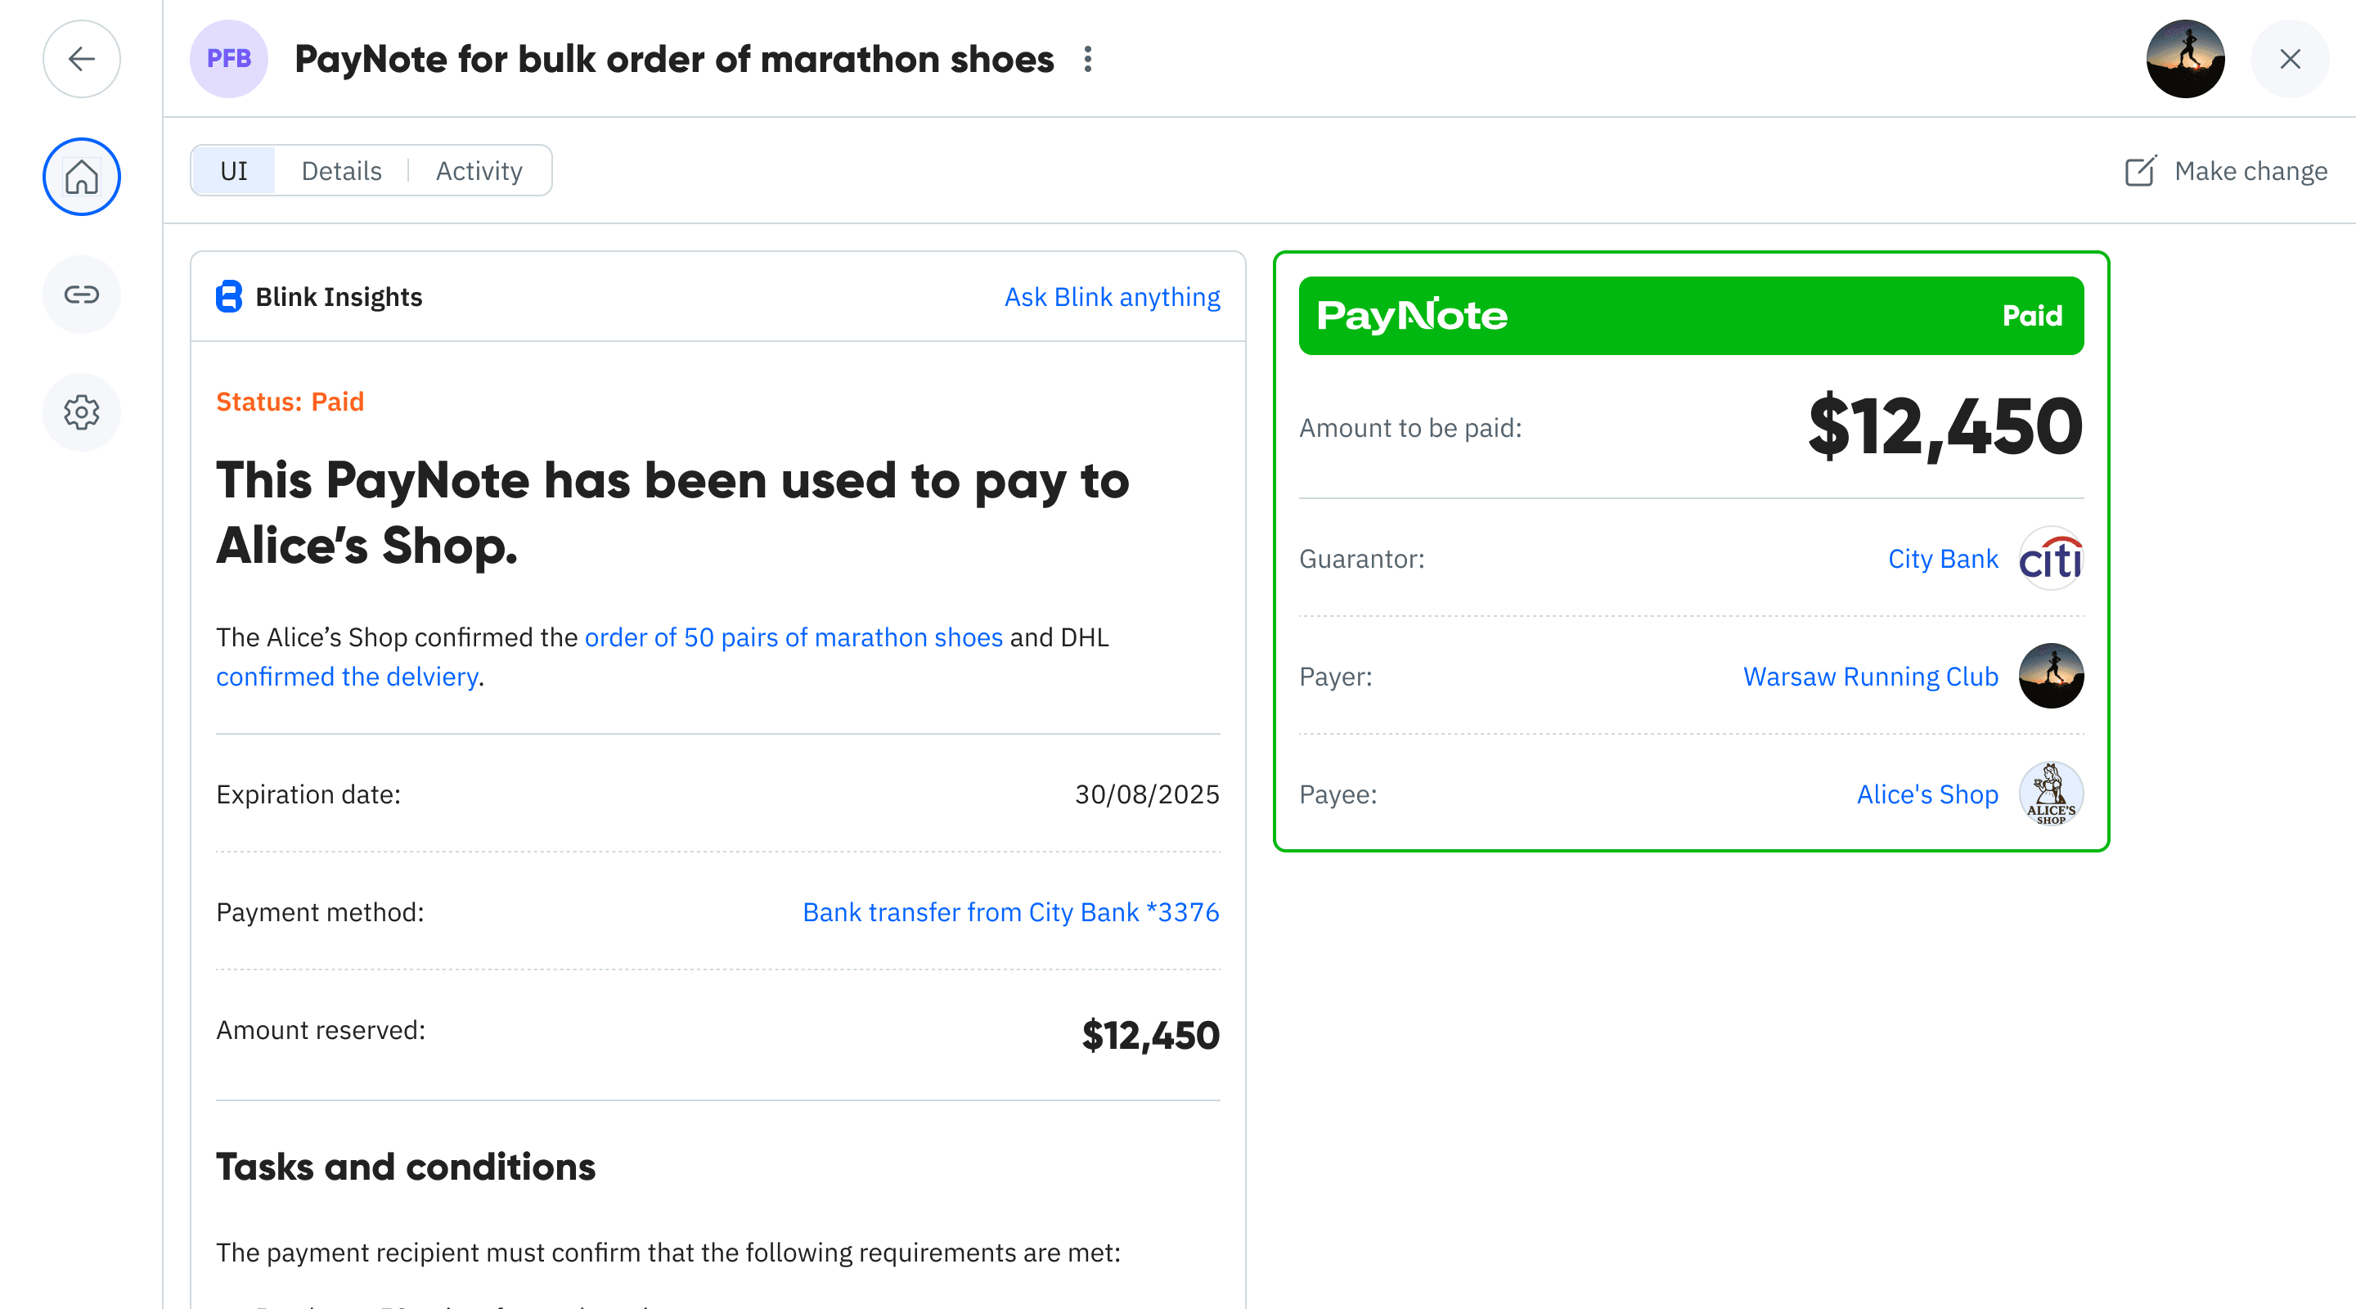Click the Citi bank logo beside Guarantor
The width and height of the screenshot is (2356, 1309).
pos(2052,557)
